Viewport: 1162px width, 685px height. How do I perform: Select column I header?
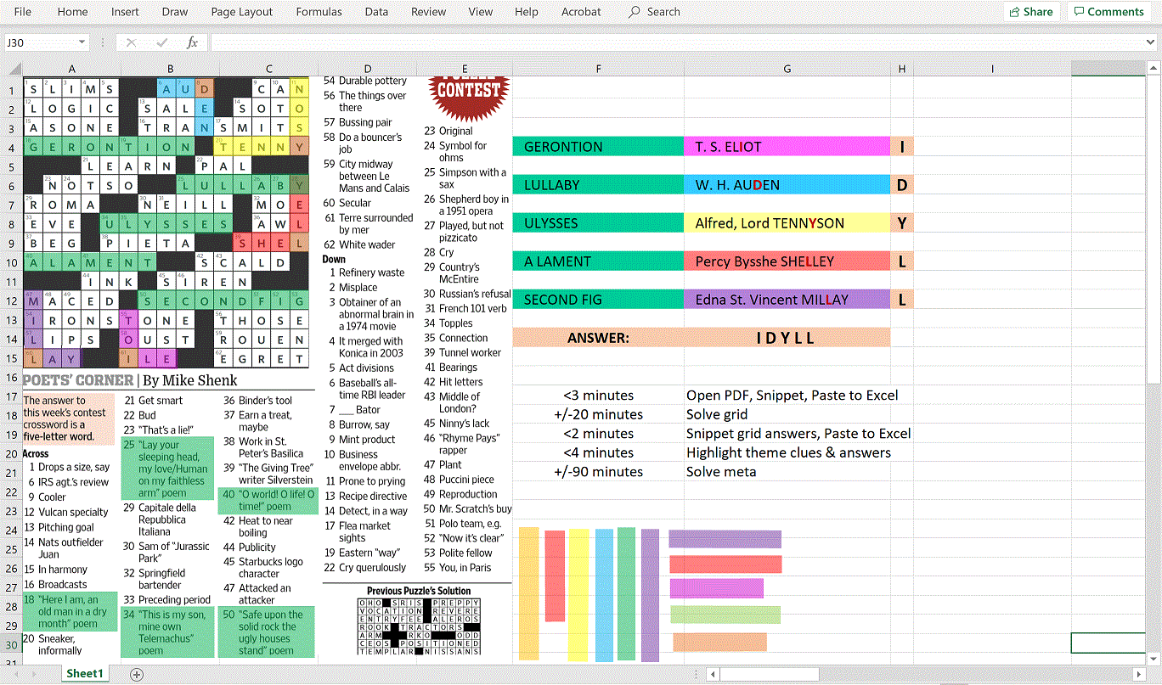(x=992, y=69)
